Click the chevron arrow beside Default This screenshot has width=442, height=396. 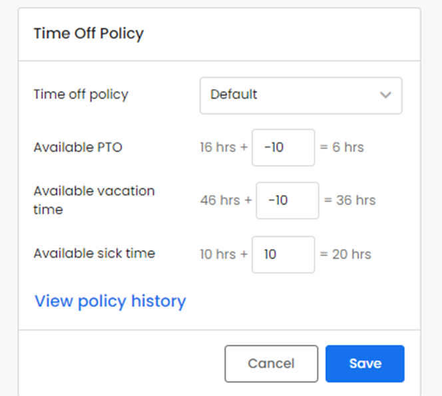[385, 95]
